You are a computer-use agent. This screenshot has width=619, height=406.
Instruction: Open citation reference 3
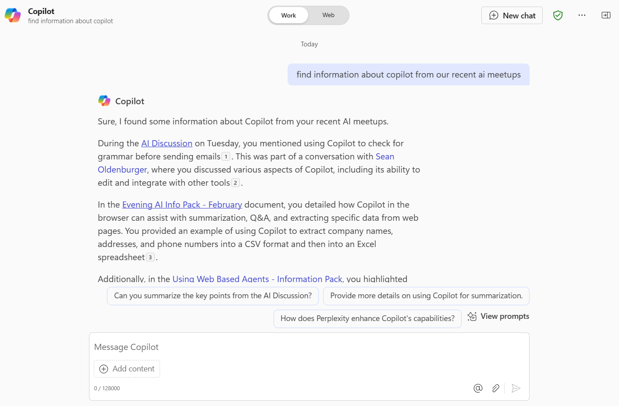coord(150,257)
